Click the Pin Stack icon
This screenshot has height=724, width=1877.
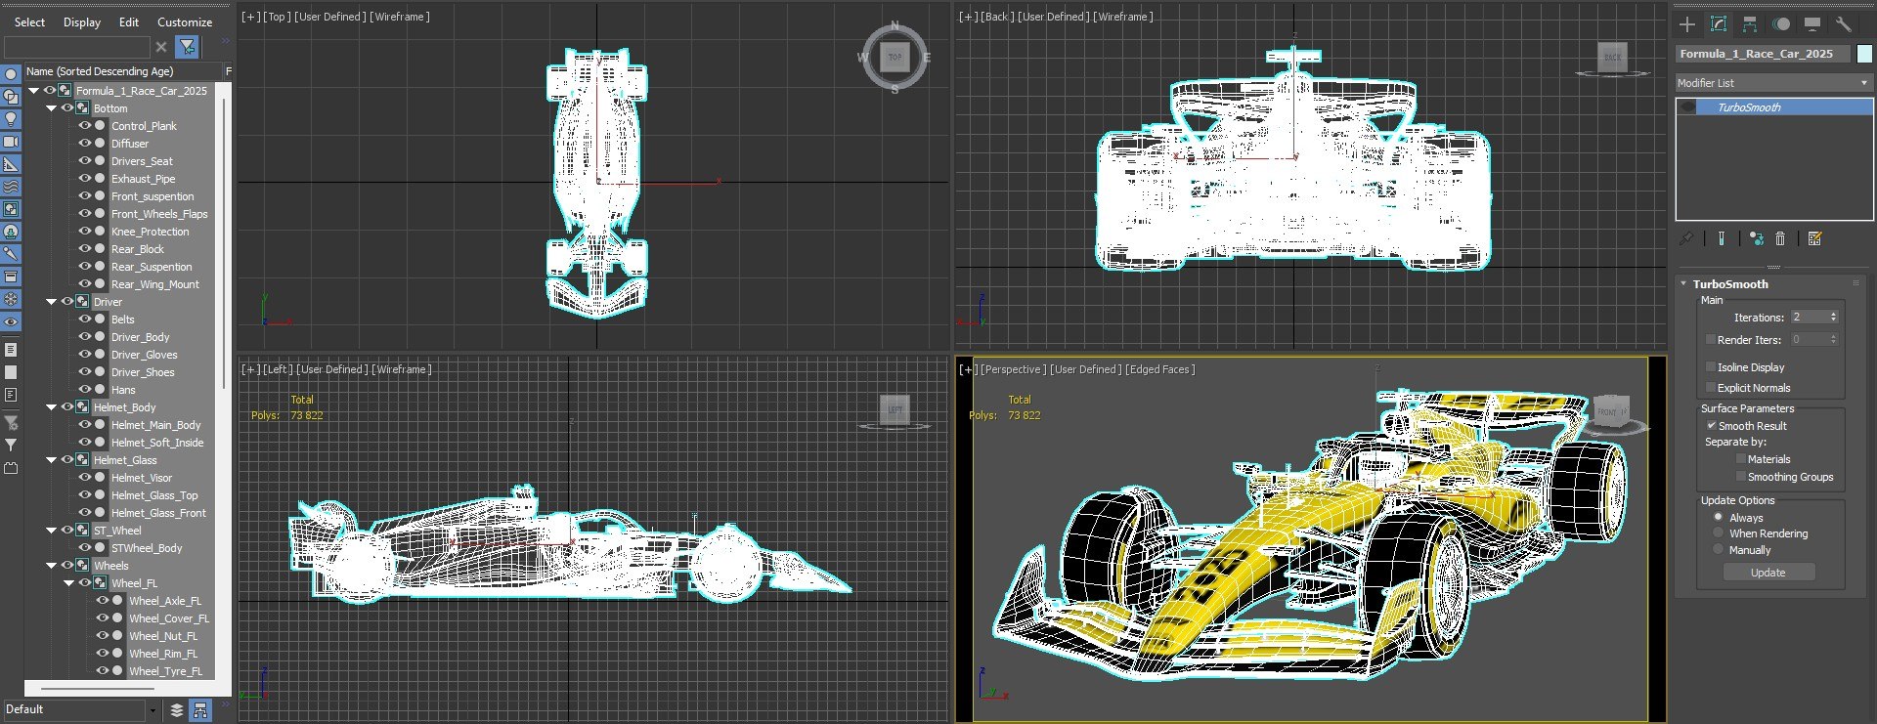point(1686,238)
